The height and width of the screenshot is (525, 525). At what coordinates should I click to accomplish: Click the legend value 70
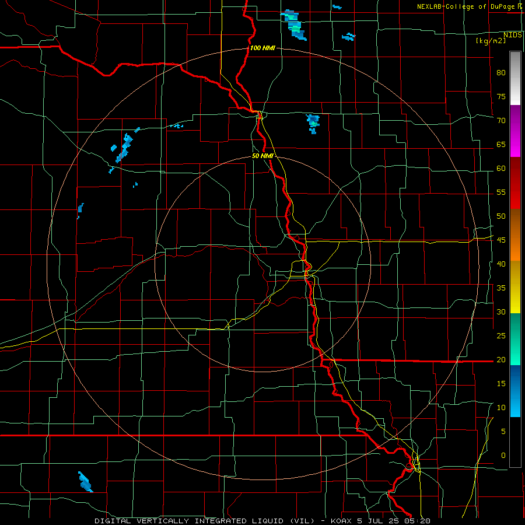point(501,121)
